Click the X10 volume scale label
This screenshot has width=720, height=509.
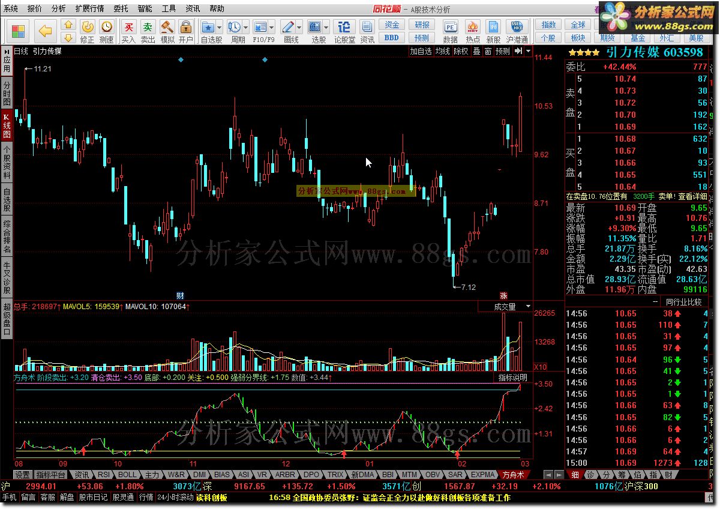coord(540,366)
